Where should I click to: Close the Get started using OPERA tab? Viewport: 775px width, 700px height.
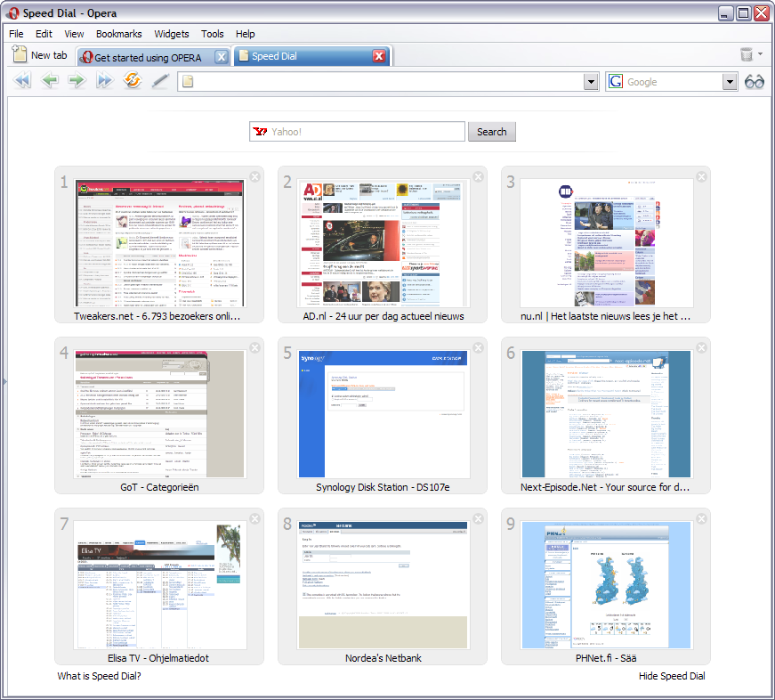coord(222,57)
